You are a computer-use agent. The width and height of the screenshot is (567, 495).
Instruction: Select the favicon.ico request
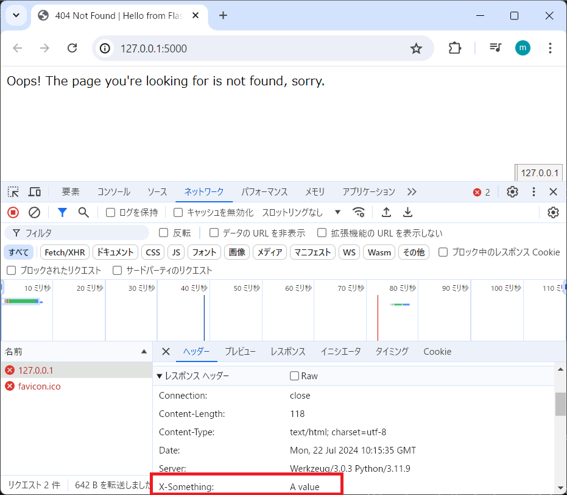tap(39, 386)
